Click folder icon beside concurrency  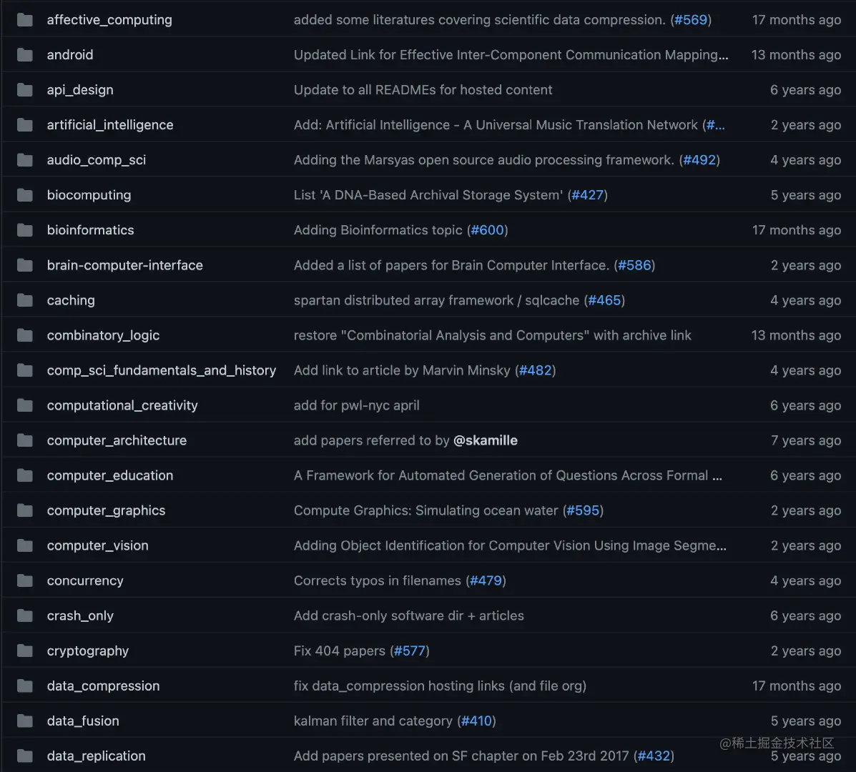[24, 580]
